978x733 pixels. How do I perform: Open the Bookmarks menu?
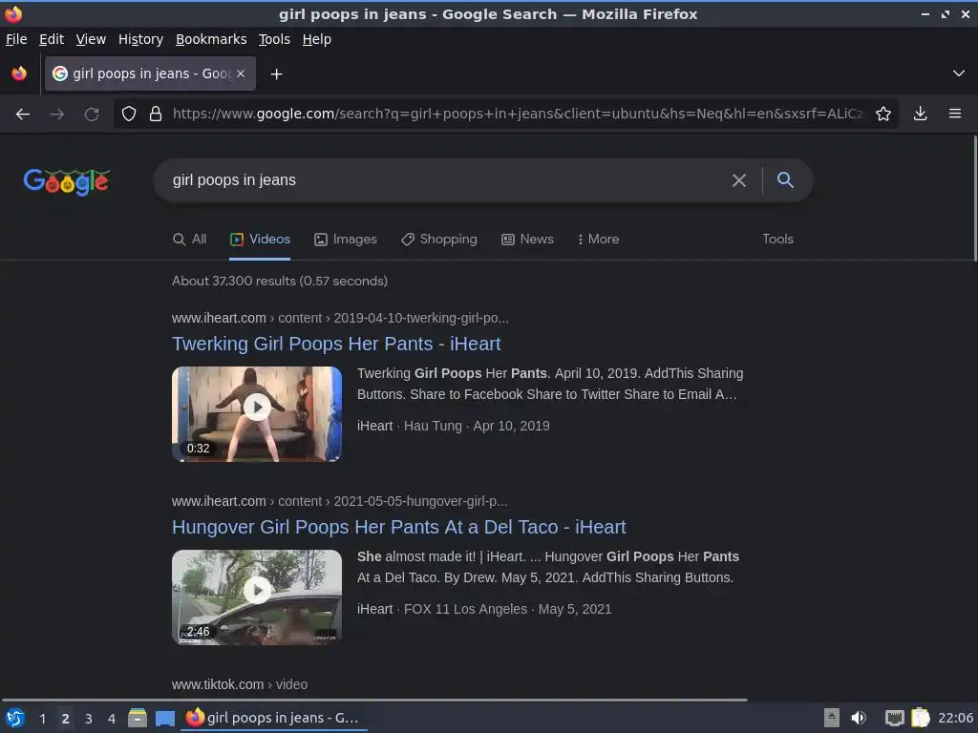[x=211, y=39]
